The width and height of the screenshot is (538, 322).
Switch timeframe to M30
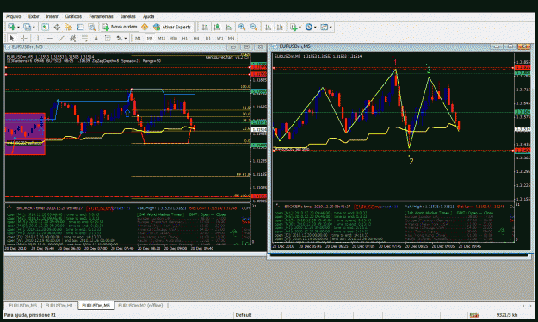[x=173, y=39]
